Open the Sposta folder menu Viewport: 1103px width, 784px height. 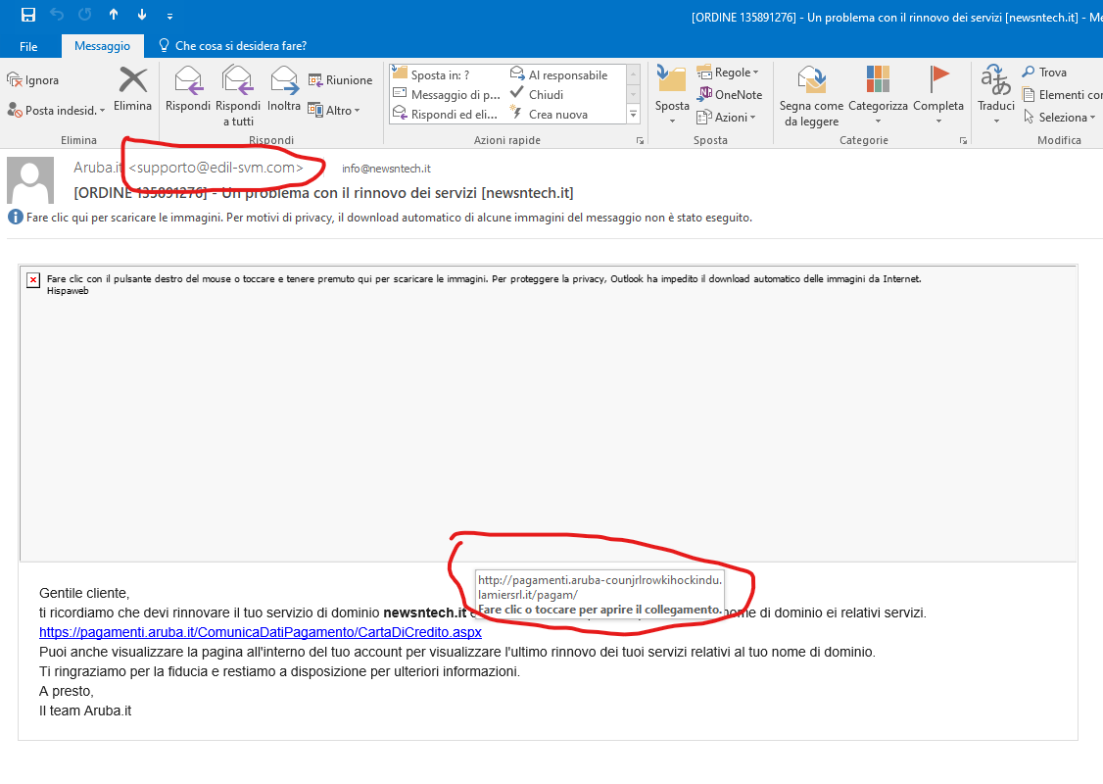672,96
